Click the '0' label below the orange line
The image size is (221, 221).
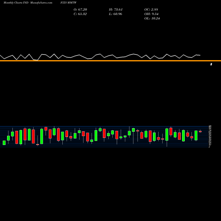pos(211,64)
